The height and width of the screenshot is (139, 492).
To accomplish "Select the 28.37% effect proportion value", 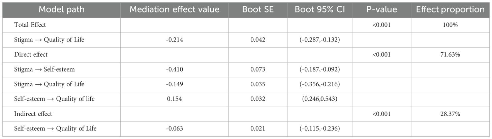I will [x=450, y=114].
